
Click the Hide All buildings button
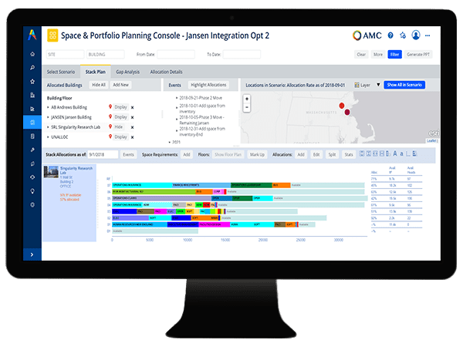pyautogui.click(x=99, y=85)
